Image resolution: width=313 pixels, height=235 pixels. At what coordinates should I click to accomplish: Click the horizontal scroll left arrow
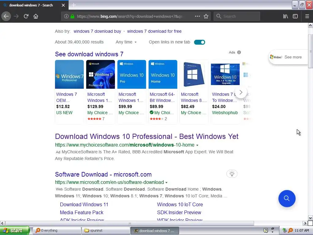pos(2,223)
